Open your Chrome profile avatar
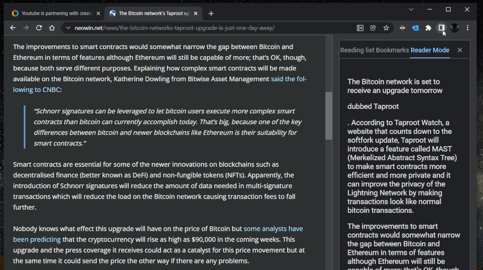This screenshot has width=483, height=270. click(x=454, y=28)
